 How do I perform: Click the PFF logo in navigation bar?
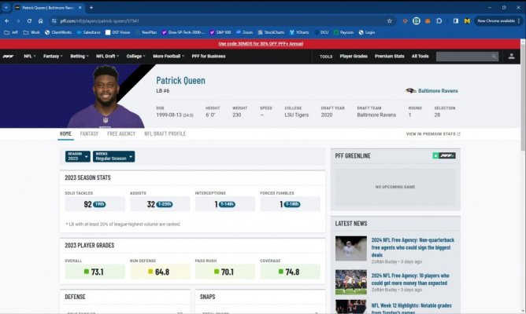tap(8, 57)
